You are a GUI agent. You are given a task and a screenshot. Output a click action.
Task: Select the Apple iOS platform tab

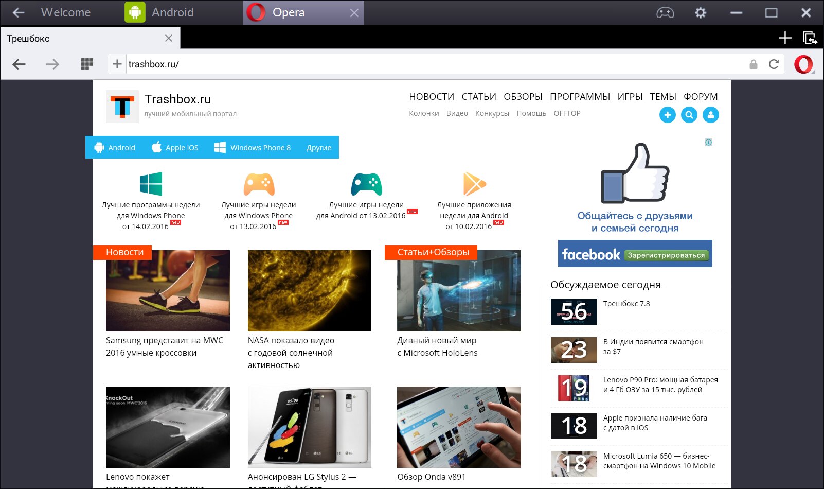pyautogui.click(x=175, y=147)
